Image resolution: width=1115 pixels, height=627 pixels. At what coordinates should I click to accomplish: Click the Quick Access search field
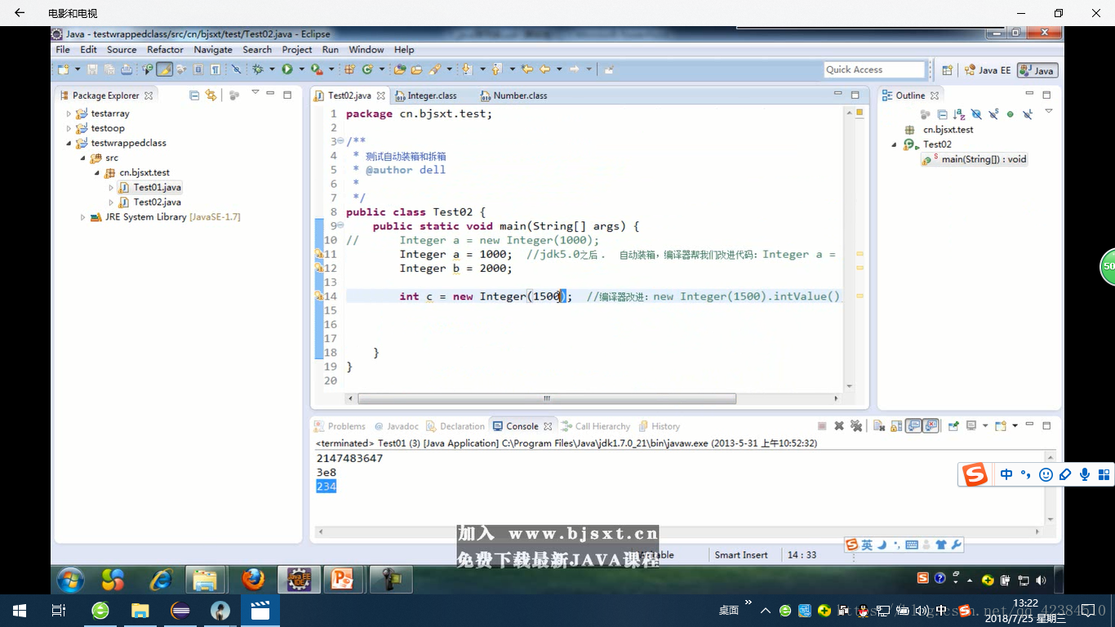click(x=874, y=70)
